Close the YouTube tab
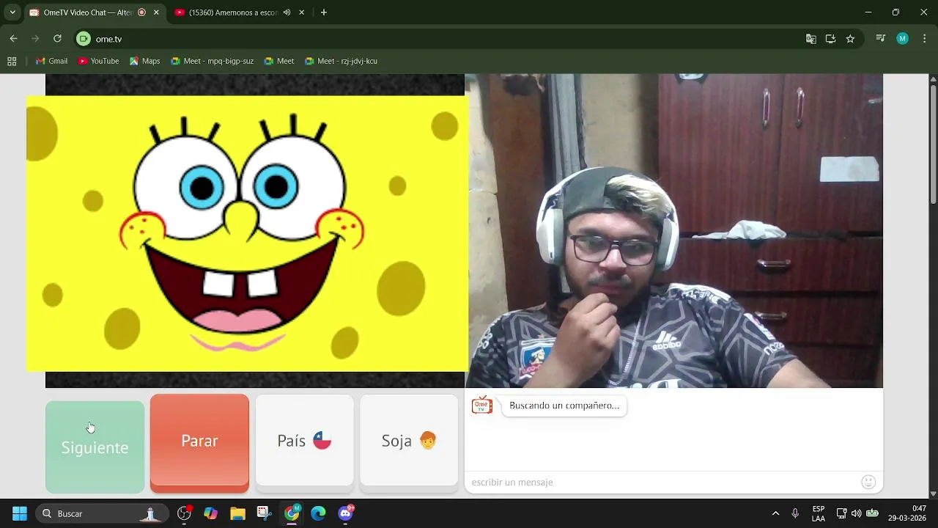The image size is (938, 528). [301, 12]
